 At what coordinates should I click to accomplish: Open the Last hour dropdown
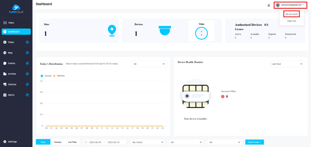[286, 64]
